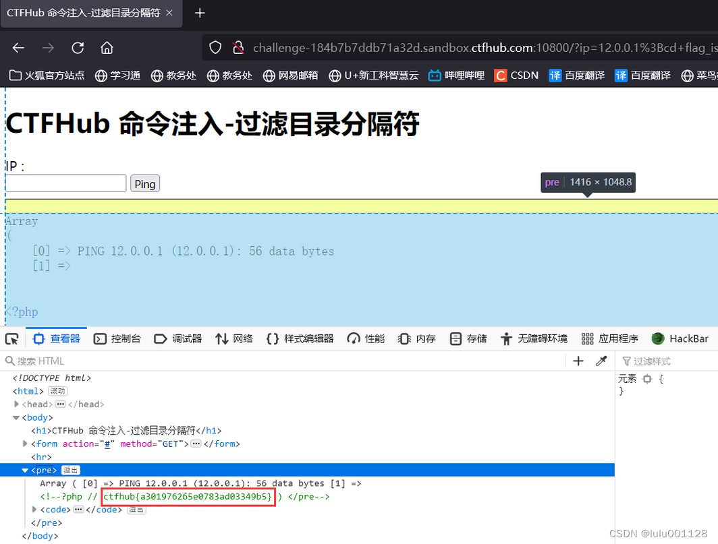Open the HackBar devtools panel
718x544 pixels.
pyautogui.click(x=681, y=338)
